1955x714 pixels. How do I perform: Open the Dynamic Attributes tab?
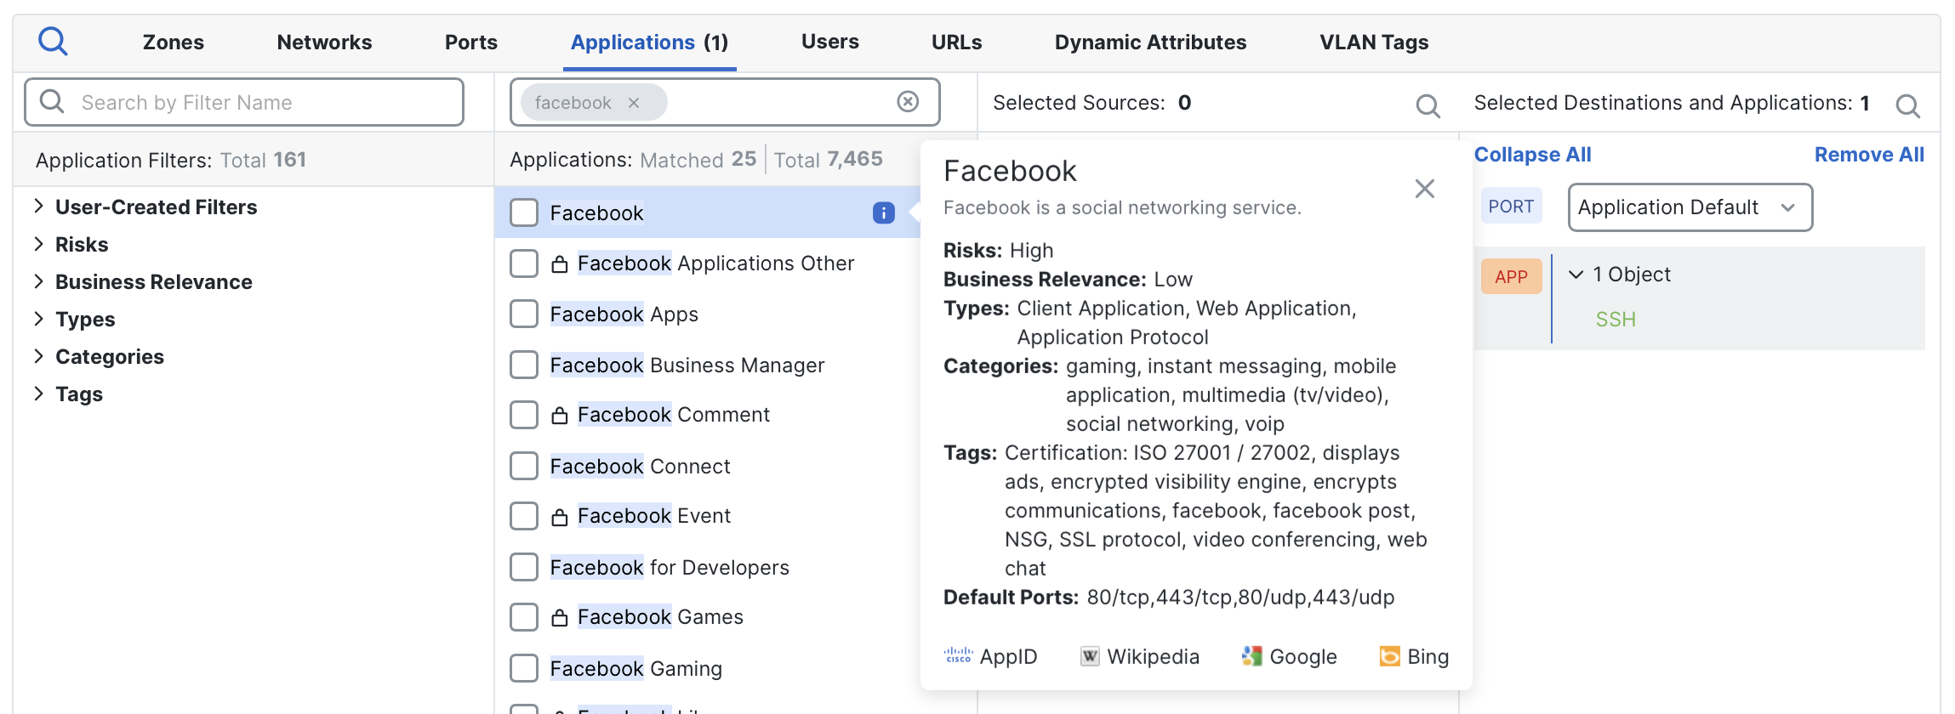[1150, 42]
